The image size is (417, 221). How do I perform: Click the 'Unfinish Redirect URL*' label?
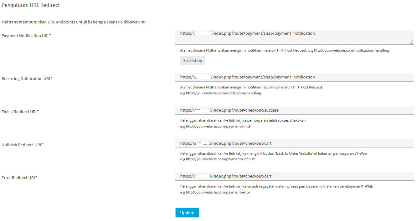tap(22, 145)
